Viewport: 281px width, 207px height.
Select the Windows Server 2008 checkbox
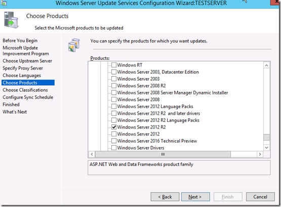(x=114, y=99)
